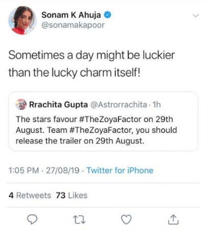The height and width of the screenshot is (230, 204).
Task: Open Sonam K Ahuja's profile picture
Action: pyautogui.click(x=22, y=20)
